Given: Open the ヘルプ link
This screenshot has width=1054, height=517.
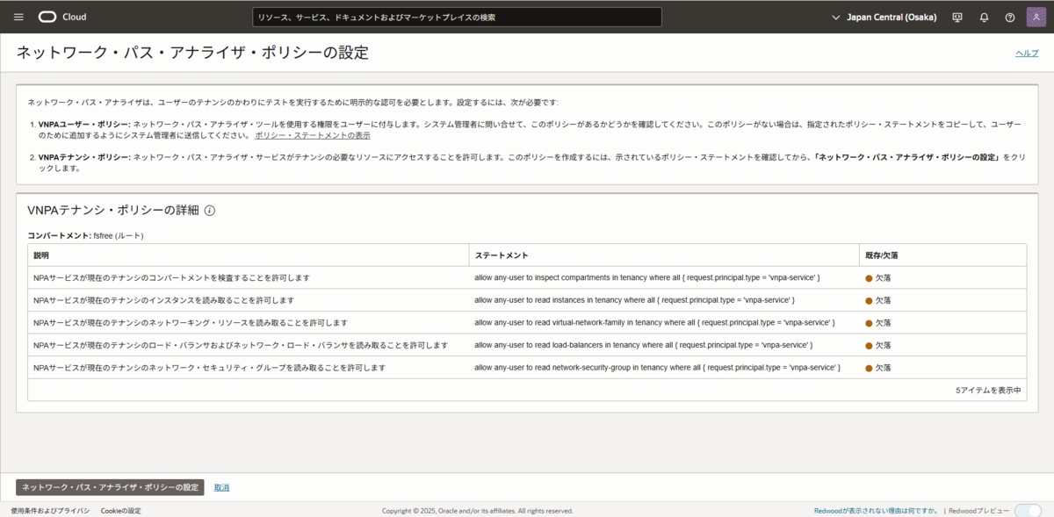Looking at the screenshot, I should (1027, 53).
